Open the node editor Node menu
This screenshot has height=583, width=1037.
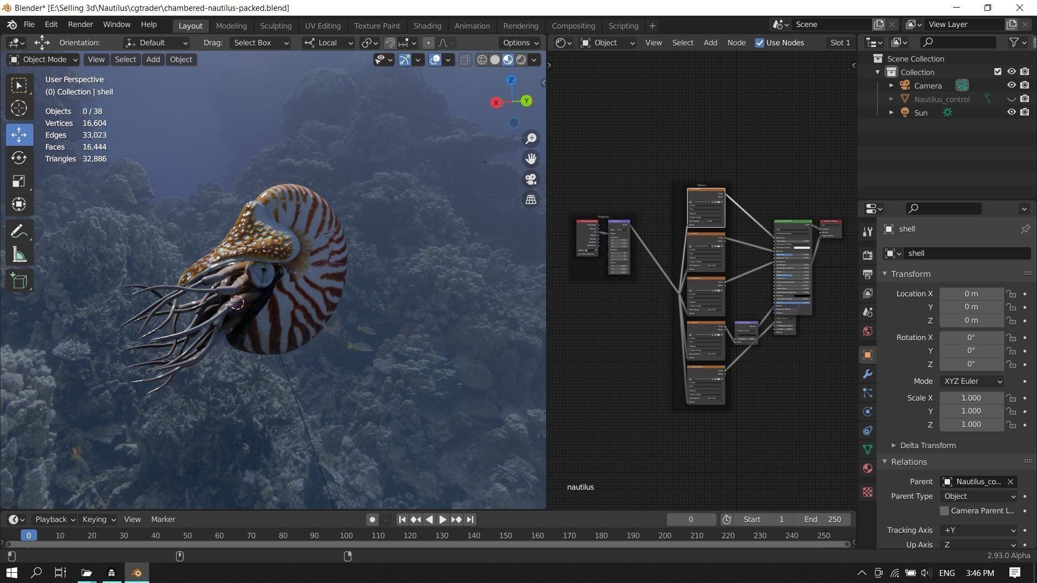point(736,43)
